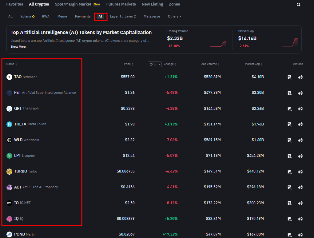Click the Worldcoin WLD coin logo
This screenshot has height=238, width=314.
coord(9,140)
